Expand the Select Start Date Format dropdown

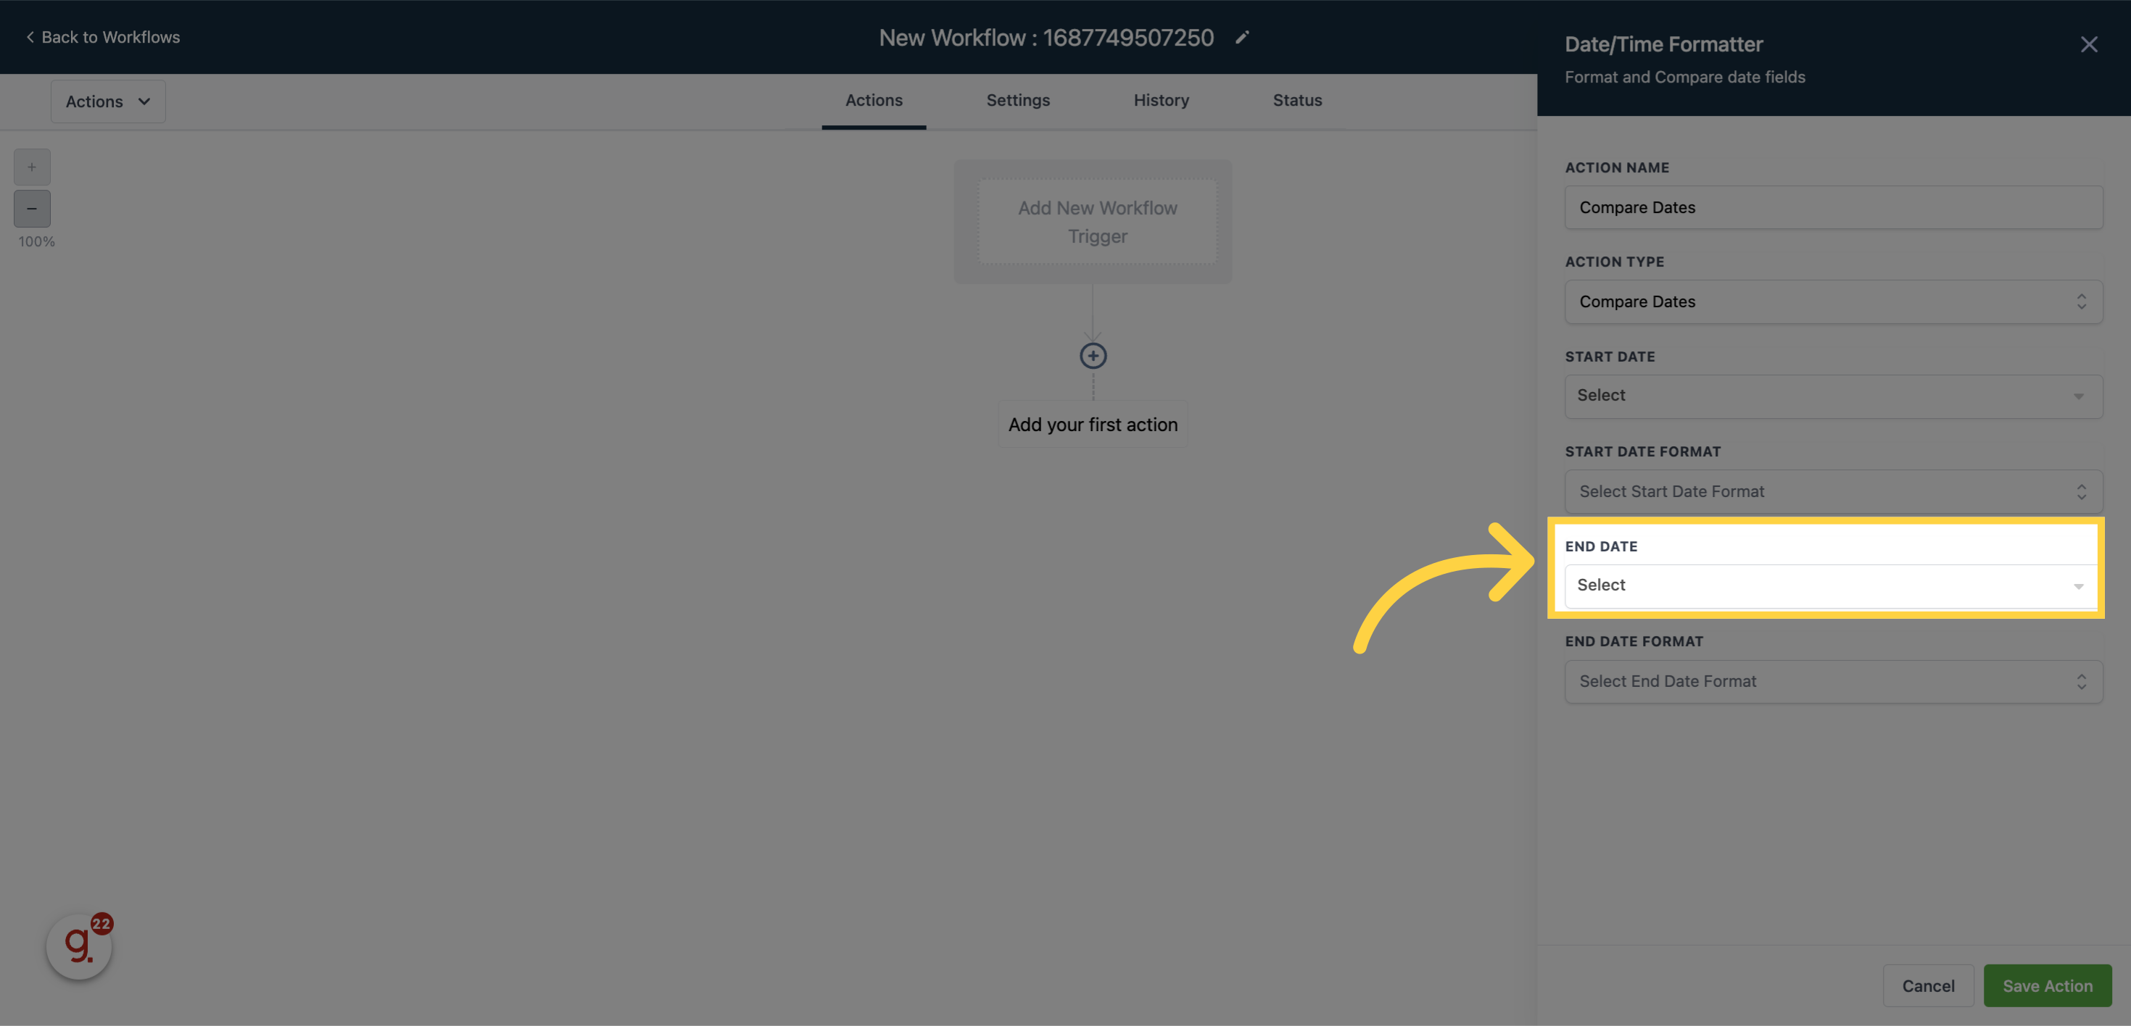tap(1834, 491)
